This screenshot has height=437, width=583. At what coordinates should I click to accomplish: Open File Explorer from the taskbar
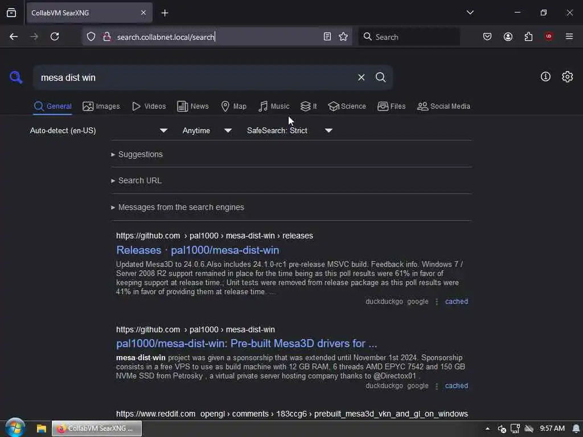pyautogui.click(x=41, y=428)
